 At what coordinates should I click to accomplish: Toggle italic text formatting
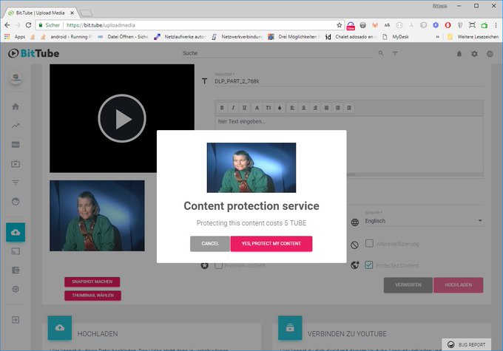click(x=233, y=108)
